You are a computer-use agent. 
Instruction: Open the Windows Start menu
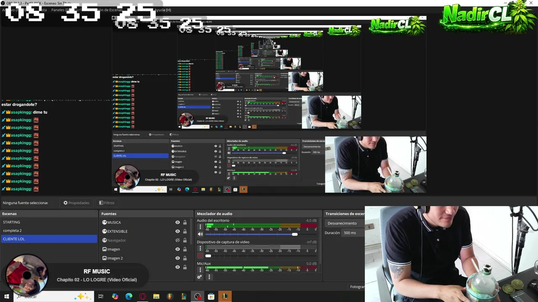point(6,297)
